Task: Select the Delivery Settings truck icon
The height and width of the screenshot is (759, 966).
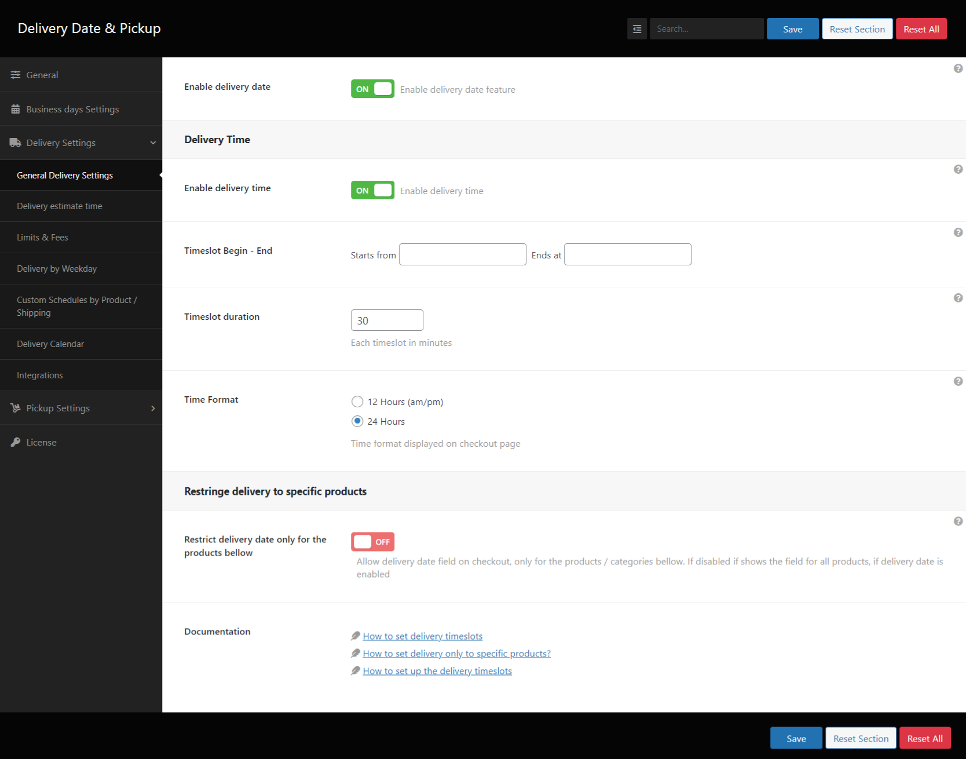Action: 15,143
